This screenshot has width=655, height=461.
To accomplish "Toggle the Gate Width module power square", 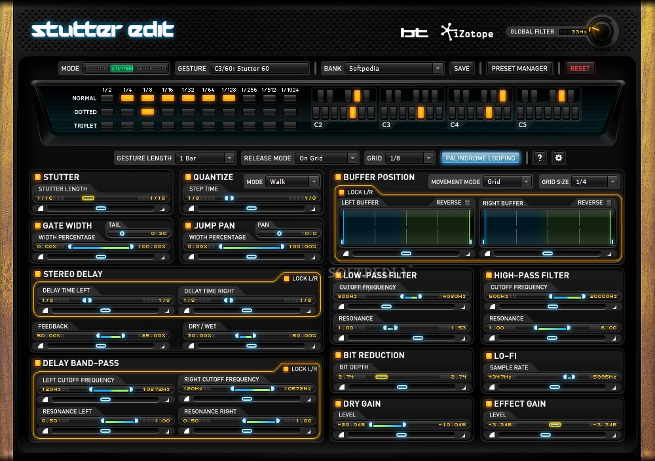I will coord(37,225).
